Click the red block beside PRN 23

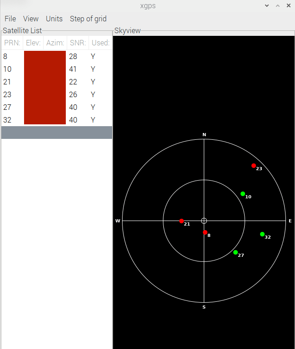click(x=45, y=94)
